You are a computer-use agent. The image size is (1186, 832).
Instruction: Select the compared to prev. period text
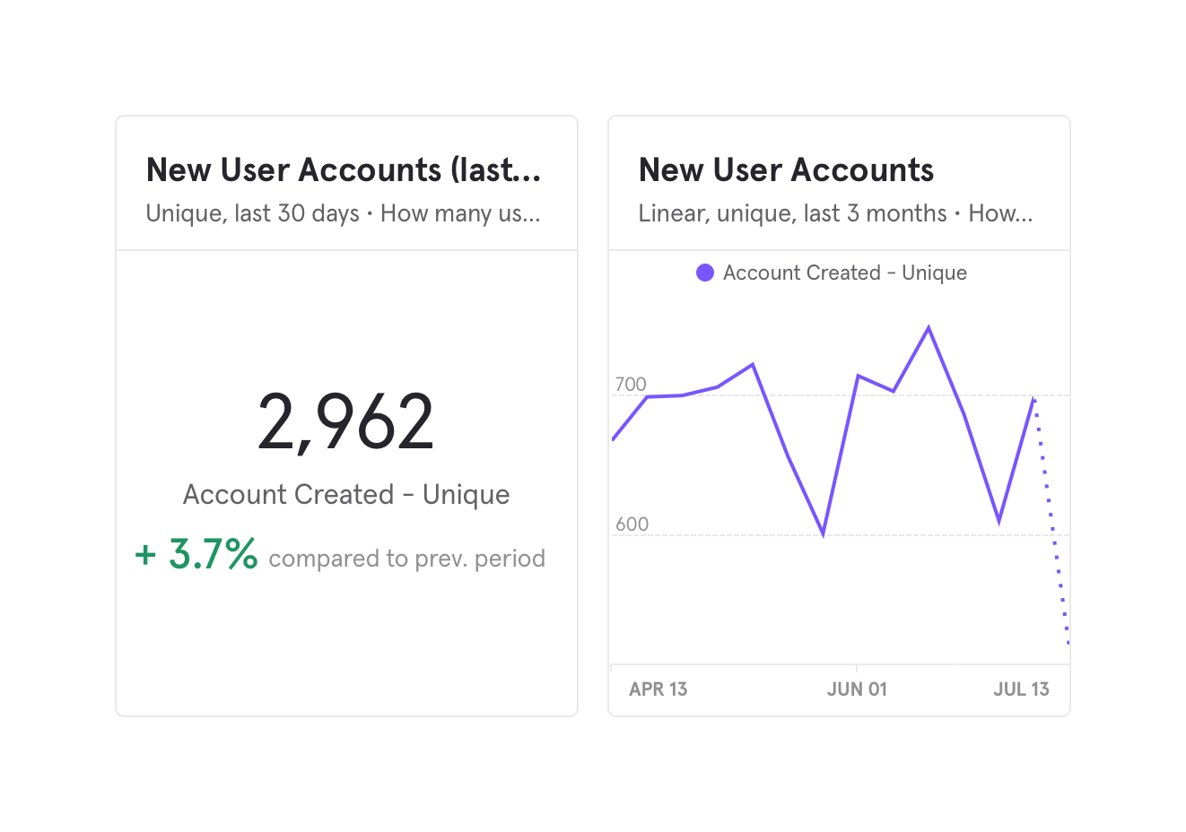click(406, 559)
